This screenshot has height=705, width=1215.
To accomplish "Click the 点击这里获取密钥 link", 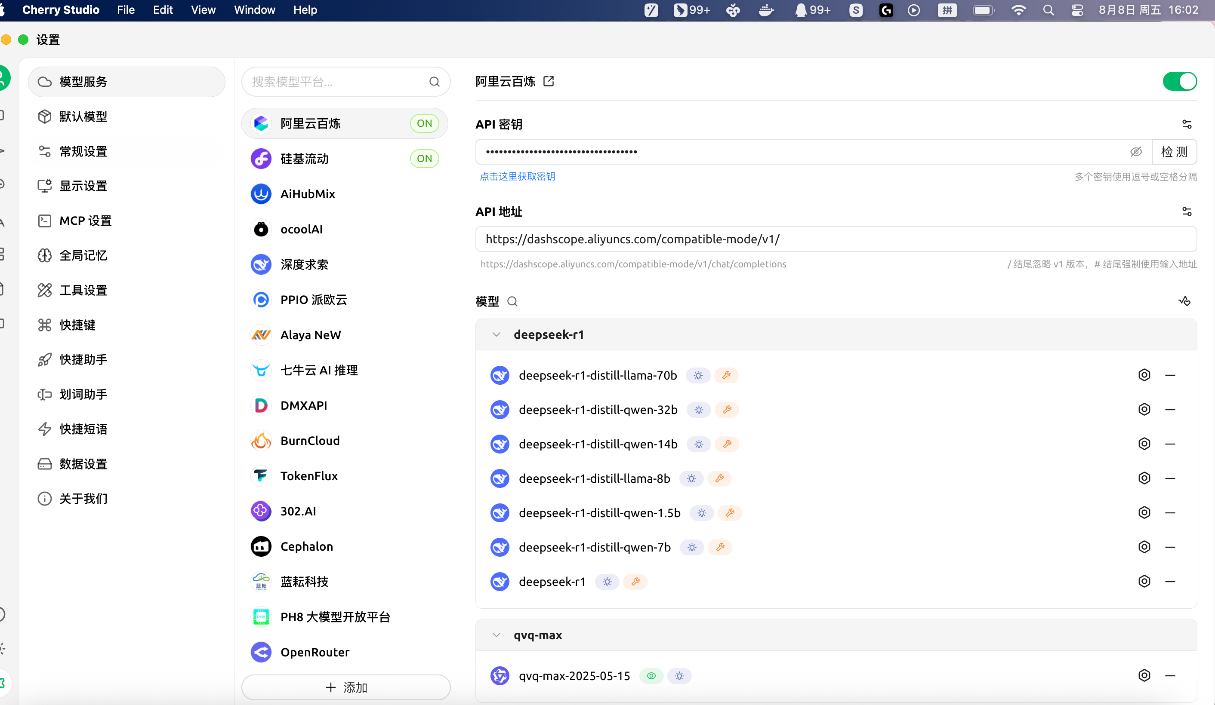I will (517, 176).
